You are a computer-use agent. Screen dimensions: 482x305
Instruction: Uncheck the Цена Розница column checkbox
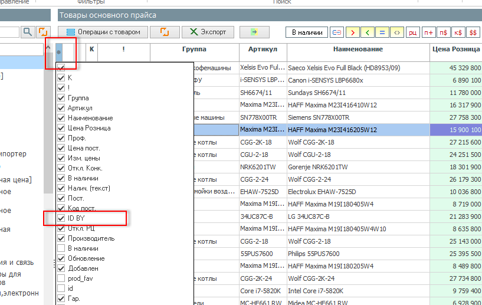coord(61,128)
